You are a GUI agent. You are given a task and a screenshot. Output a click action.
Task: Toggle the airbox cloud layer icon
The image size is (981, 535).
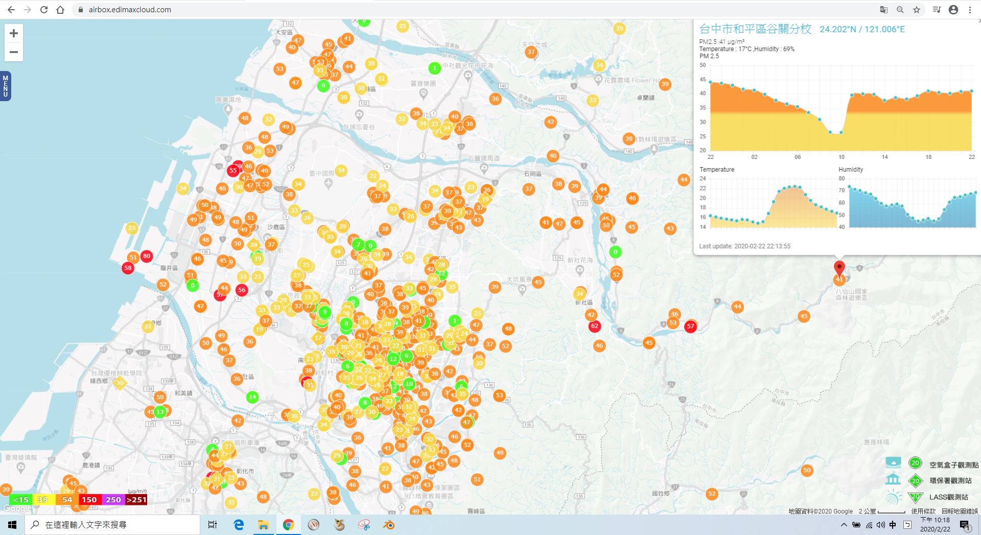pos(893,463)
